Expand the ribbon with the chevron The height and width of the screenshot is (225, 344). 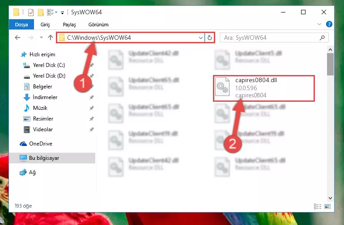coord(319,24)
